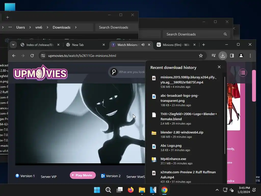Add a new Chrome tab
261x196 pixels.
204,45
